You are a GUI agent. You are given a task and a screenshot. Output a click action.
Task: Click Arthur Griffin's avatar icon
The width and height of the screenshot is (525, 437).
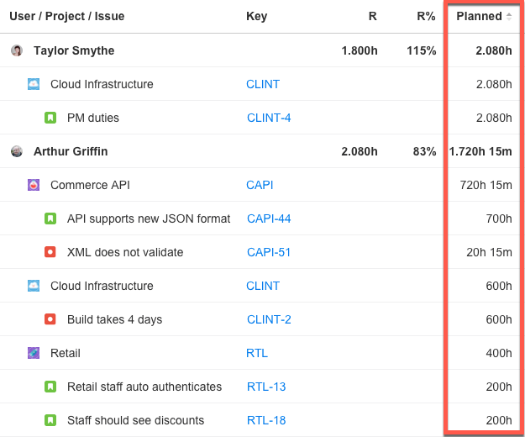coord(17,151)
